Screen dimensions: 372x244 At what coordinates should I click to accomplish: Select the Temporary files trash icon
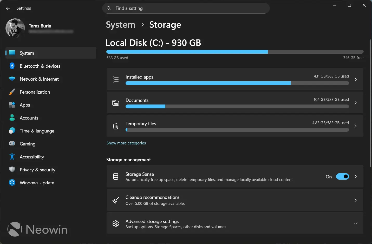(116, 126)
